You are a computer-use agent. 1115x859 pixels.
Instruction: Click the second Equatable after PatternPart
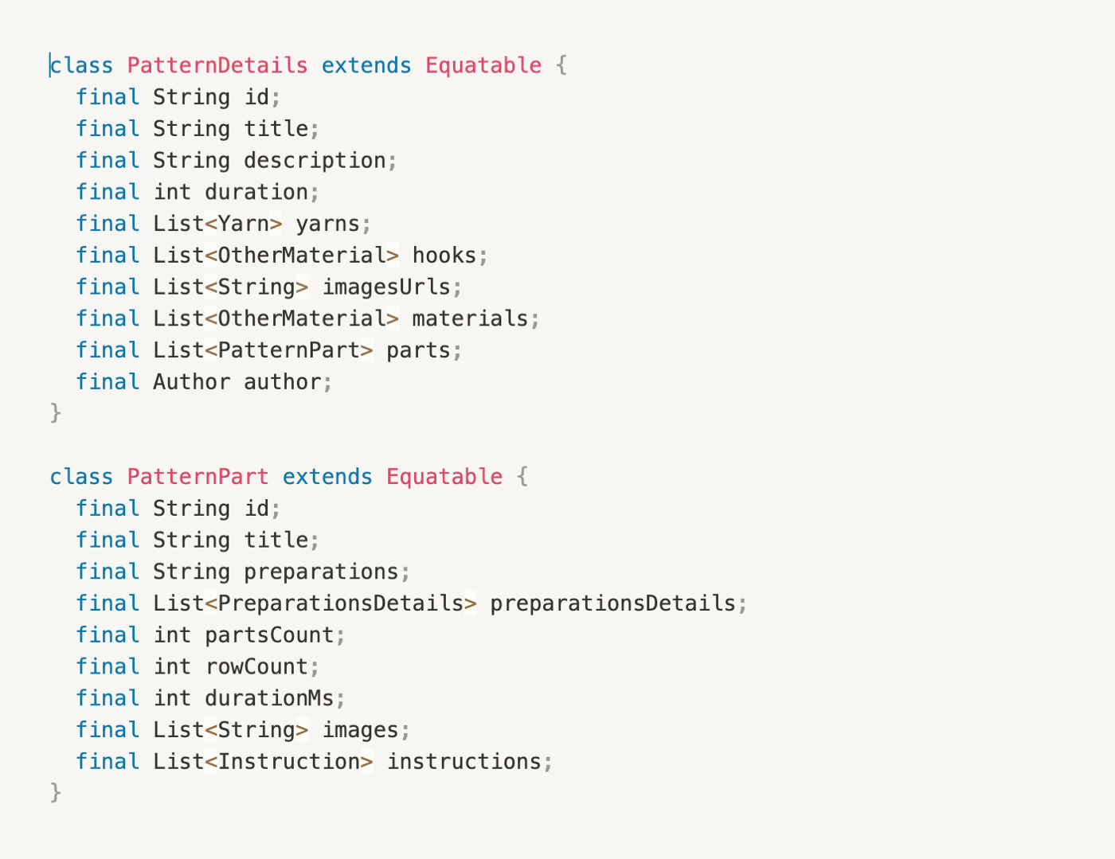(444, 477)
